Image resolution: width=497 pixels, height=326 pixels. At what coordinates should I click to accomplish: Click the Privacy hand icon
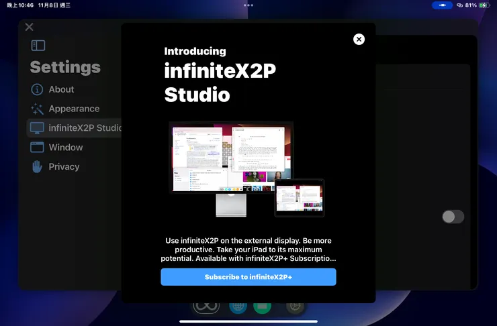tap(37, 167)
